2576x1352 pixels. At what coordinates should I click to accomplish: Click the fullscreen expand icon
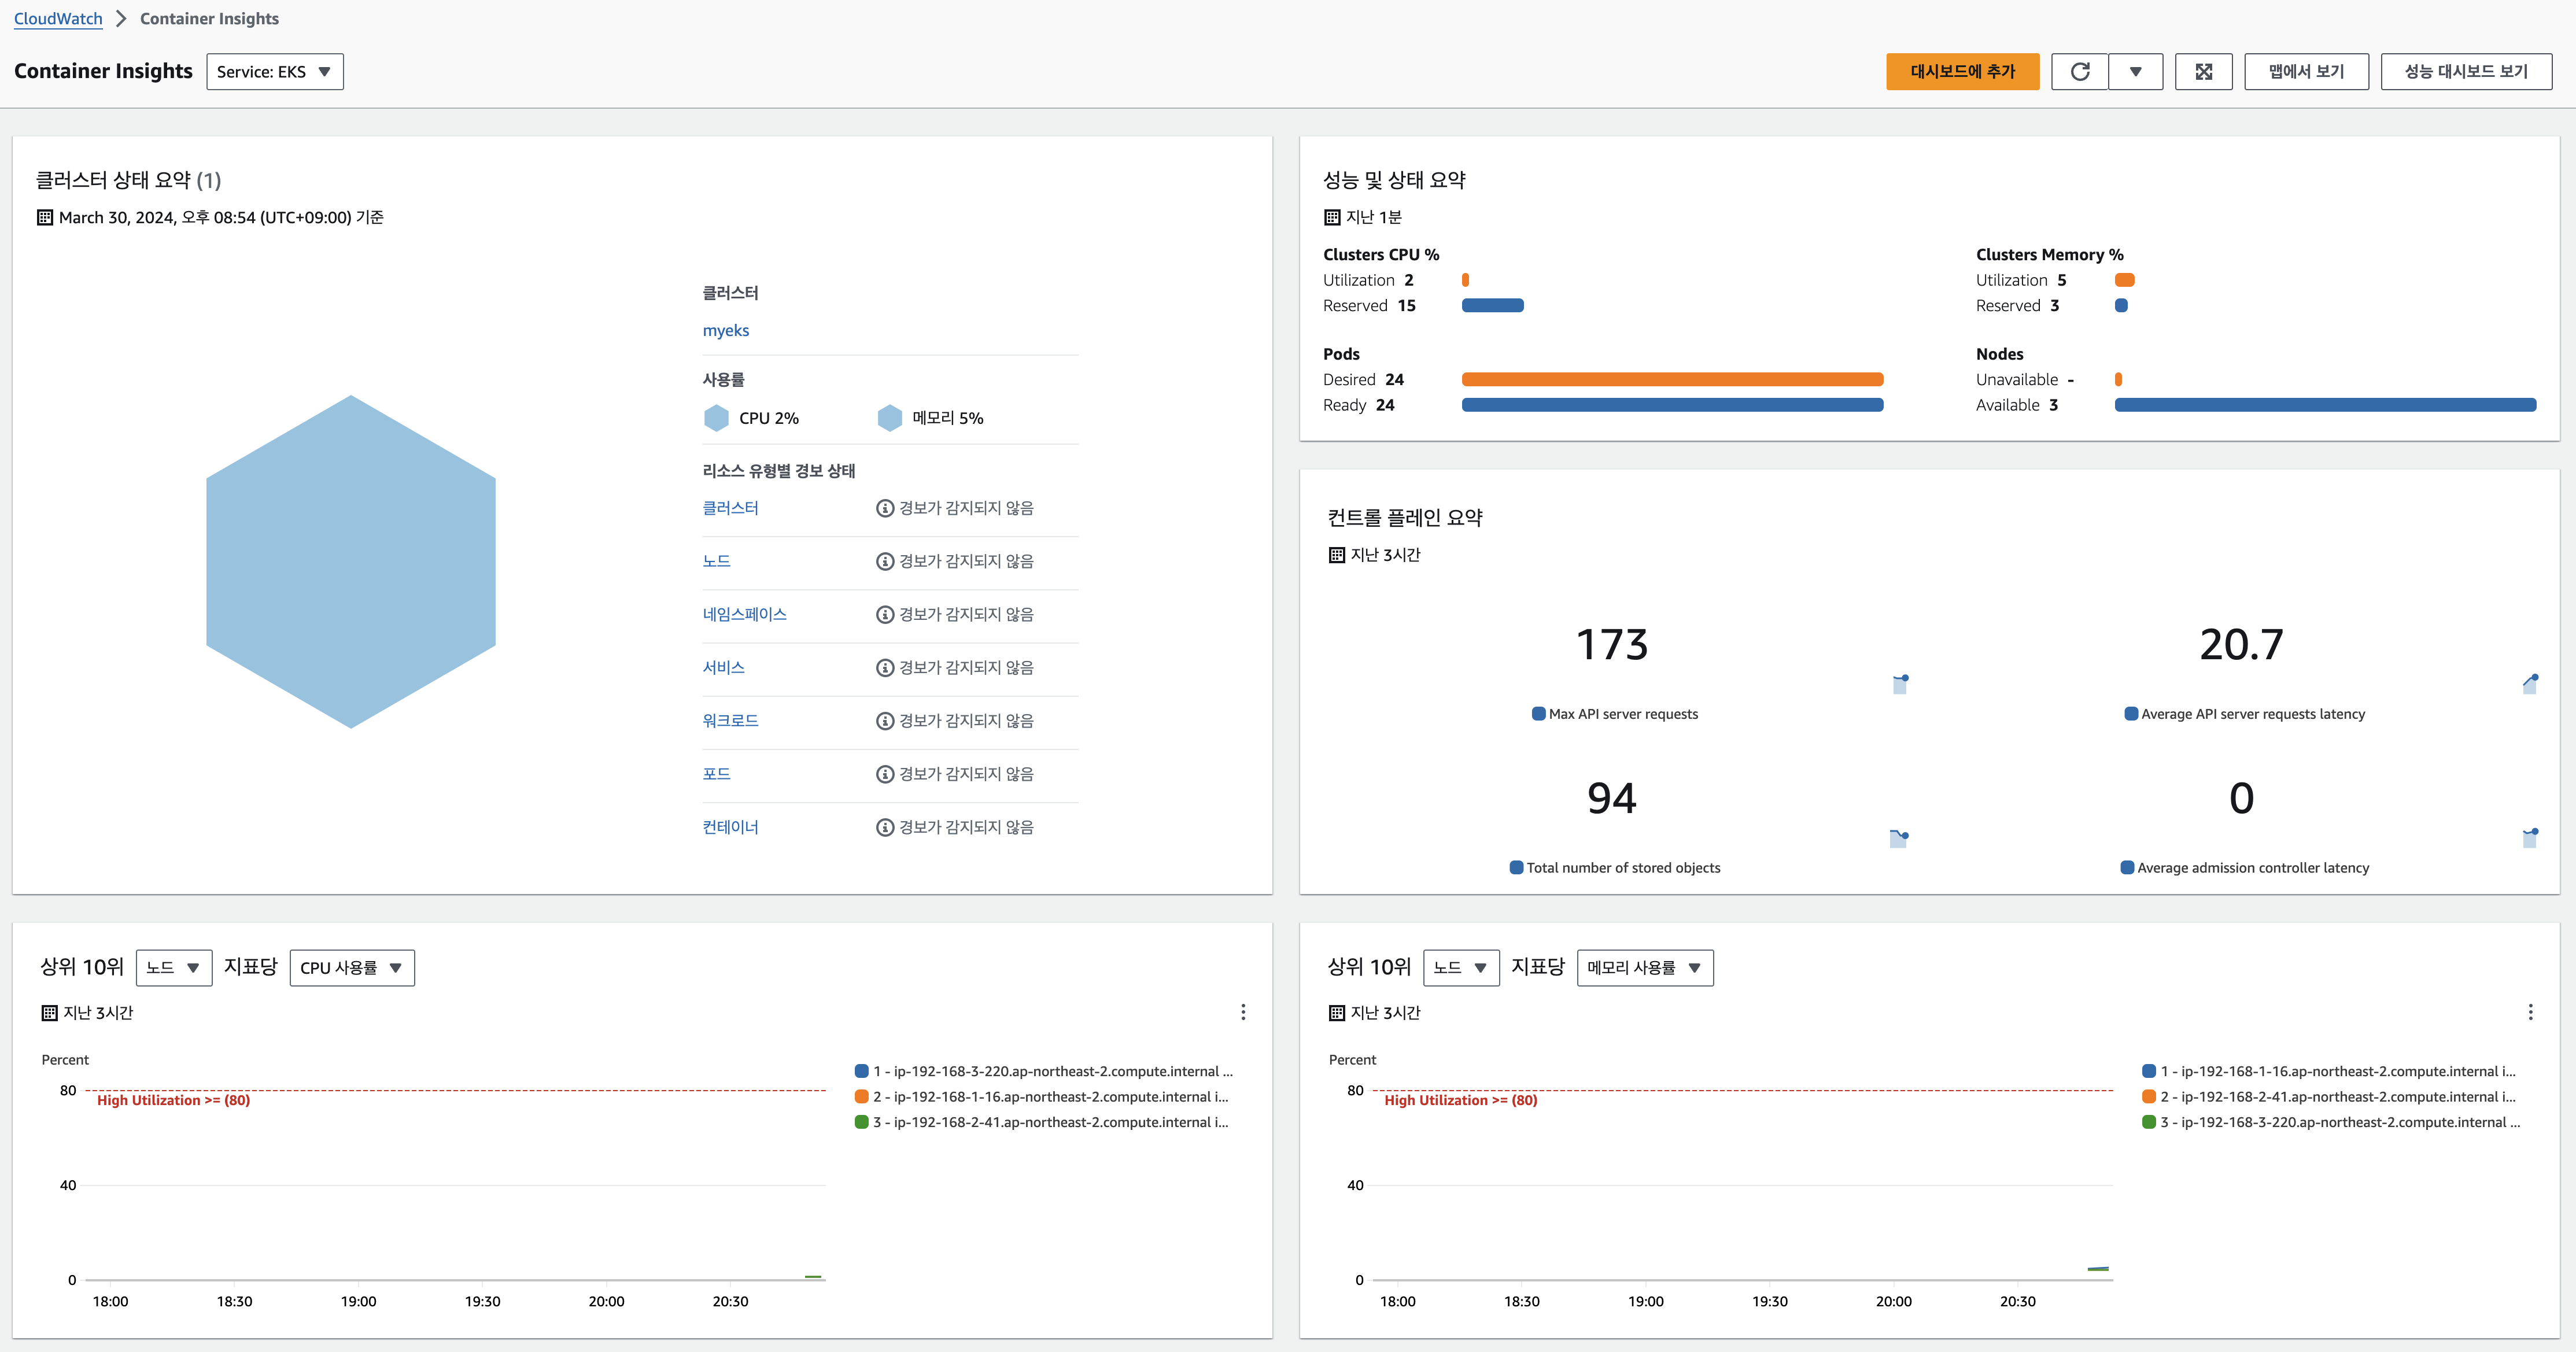point(2203,72)
